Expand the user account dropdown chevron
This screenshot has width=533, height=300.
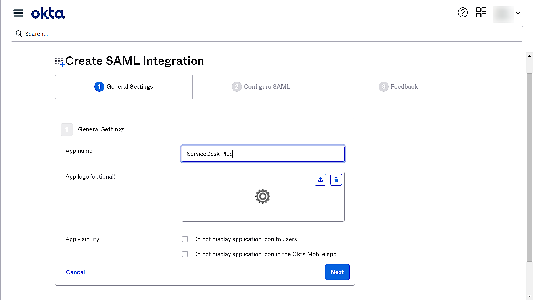point(518,13)
